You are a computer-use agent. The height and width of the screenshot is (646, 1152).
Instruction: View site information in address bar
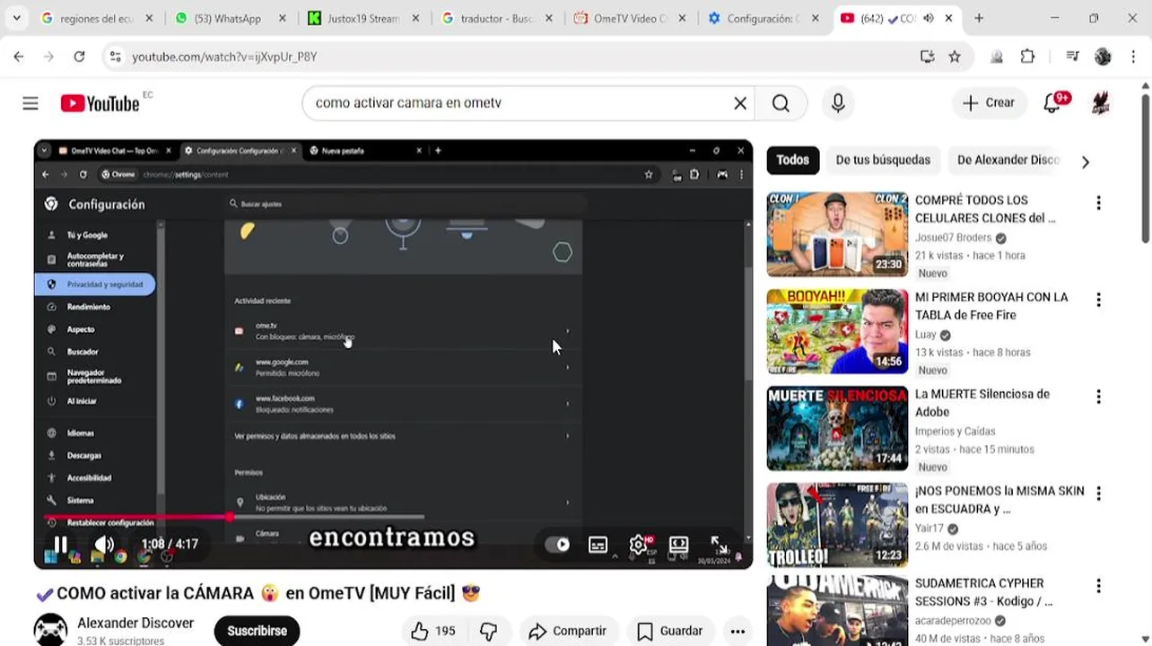[x=115, y=57]
